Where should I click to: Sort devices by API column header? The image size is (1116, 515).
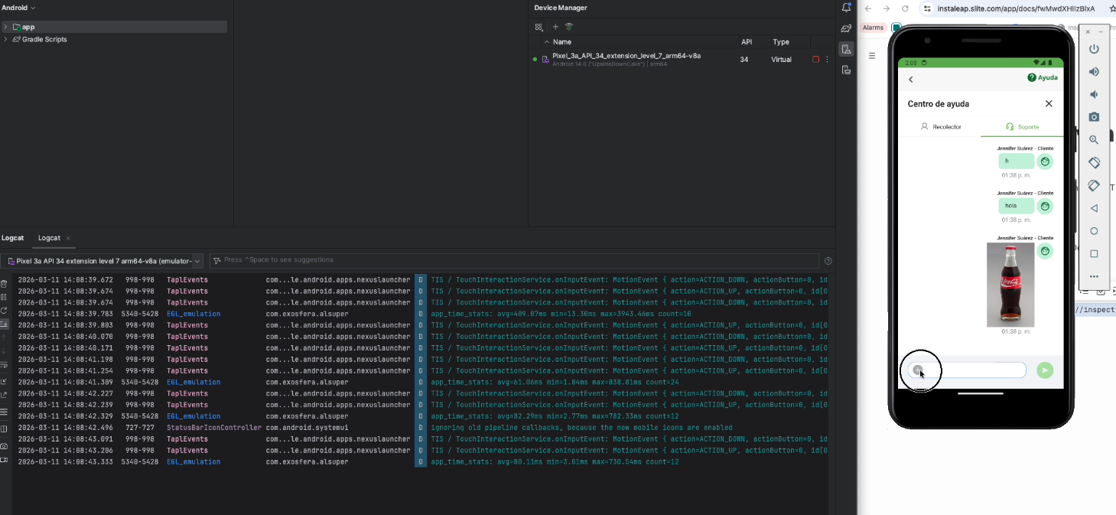point(747,42)
